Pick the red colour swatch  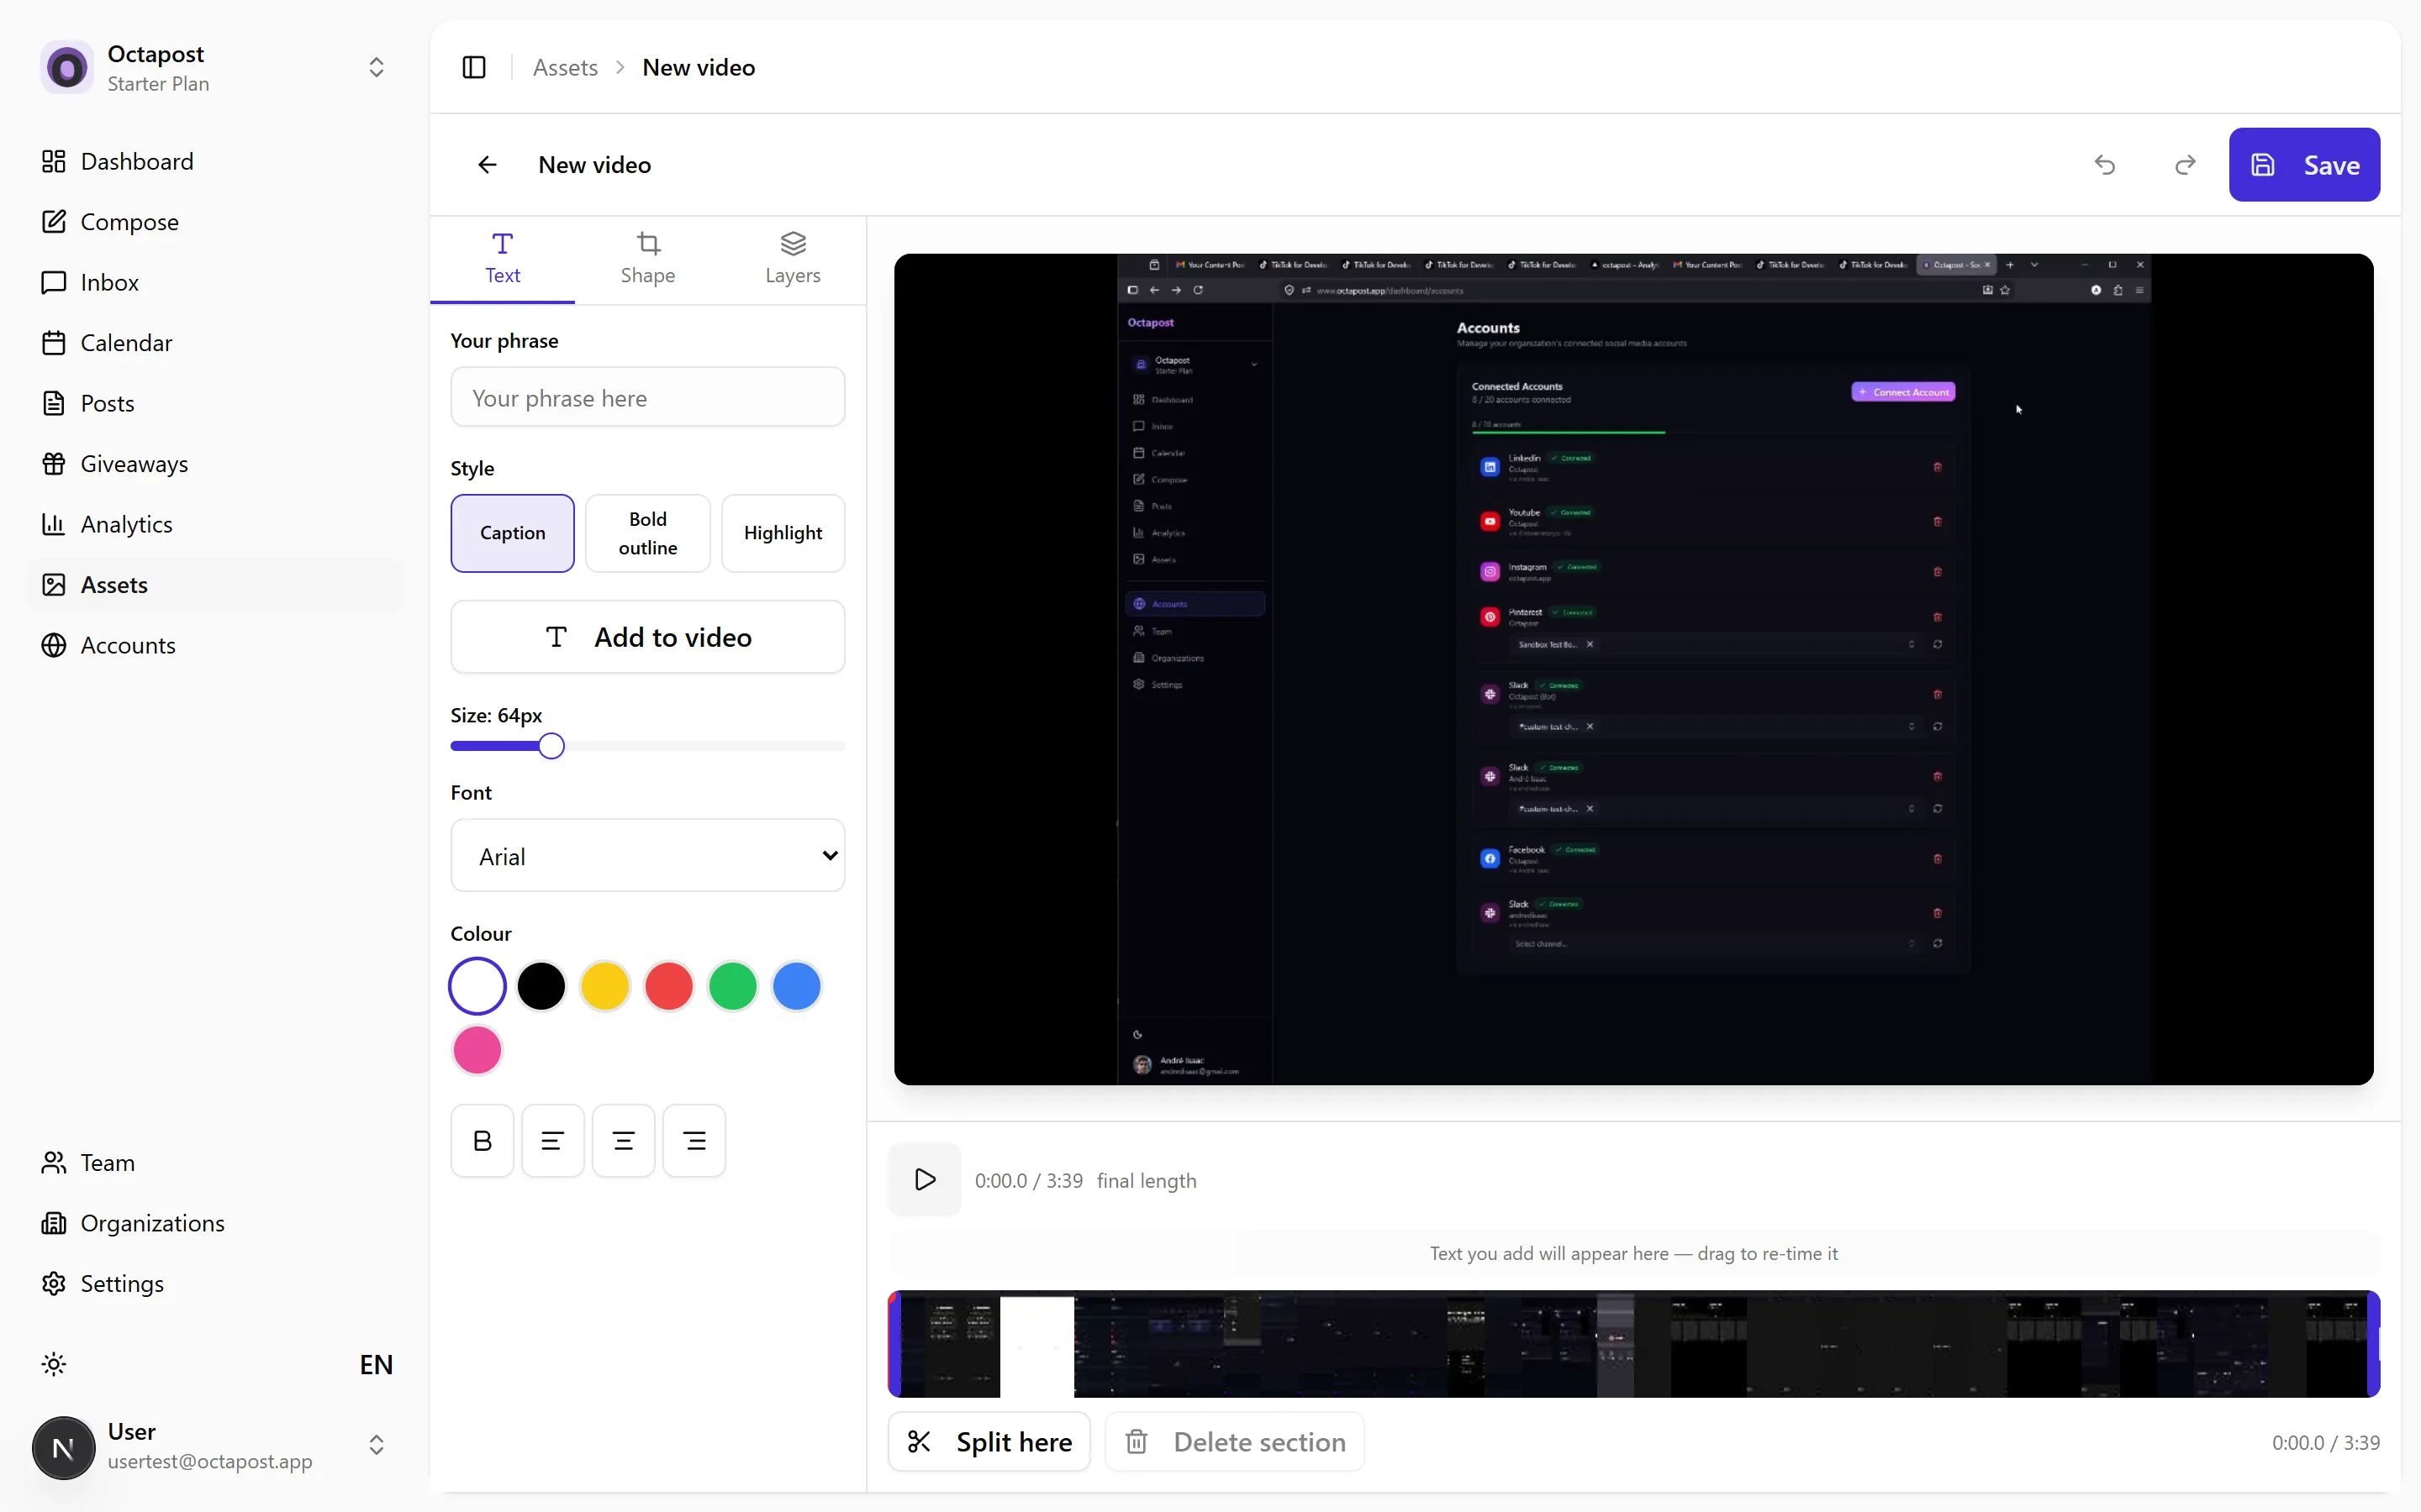pos(669,986)
